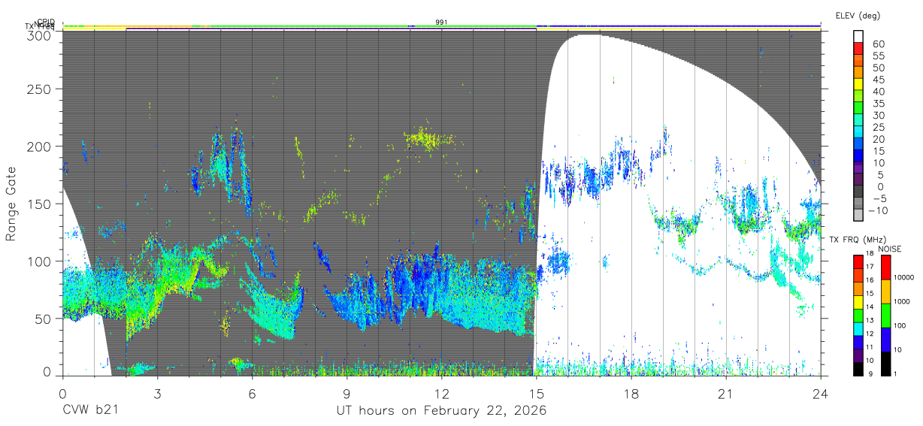Click the '-5' label on the ELEV scale

pyautogui.click(x=881, y=198)
